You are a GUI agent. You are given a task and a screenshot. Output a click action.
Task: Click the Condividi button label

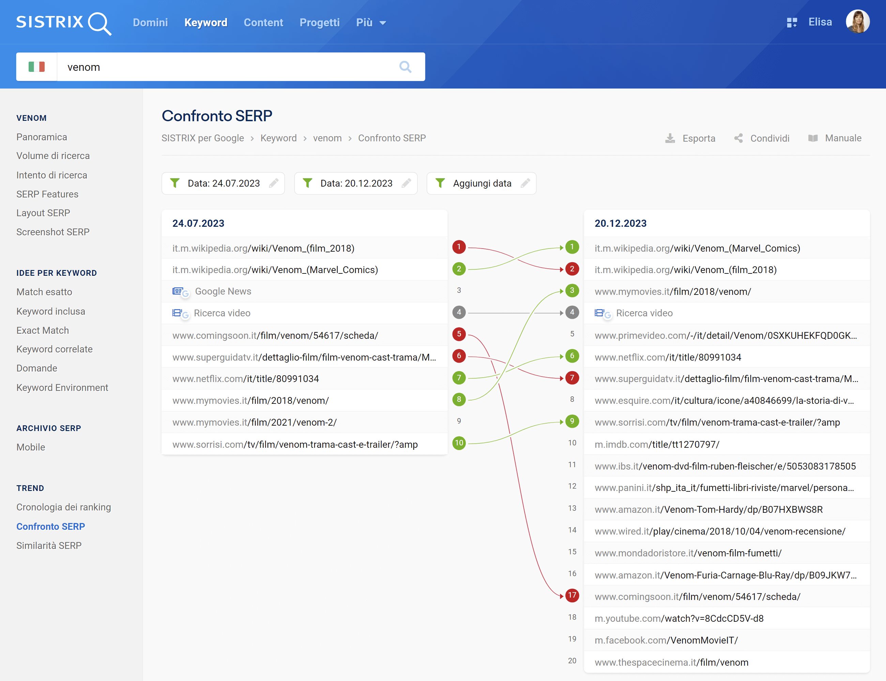click(x=769, y=139)
